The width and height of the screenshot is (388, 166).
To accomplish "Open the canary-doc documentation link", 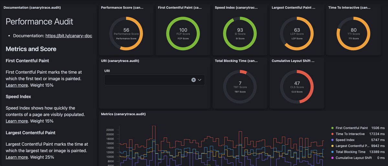I will 69,36.
